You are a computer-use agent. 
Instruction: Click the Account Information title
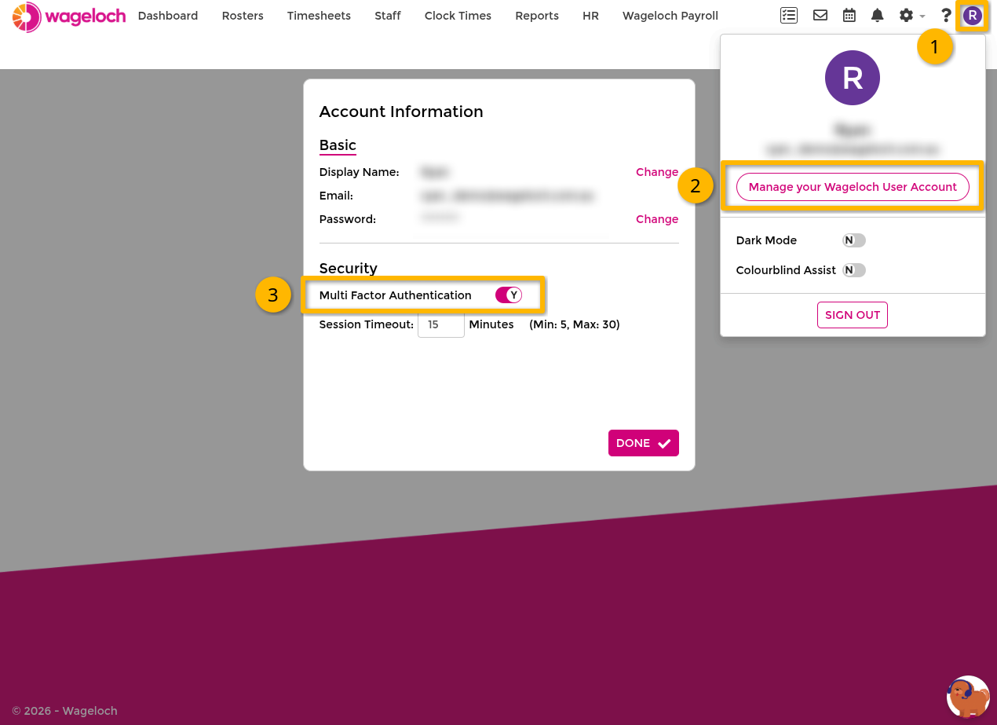click(401, 112)
